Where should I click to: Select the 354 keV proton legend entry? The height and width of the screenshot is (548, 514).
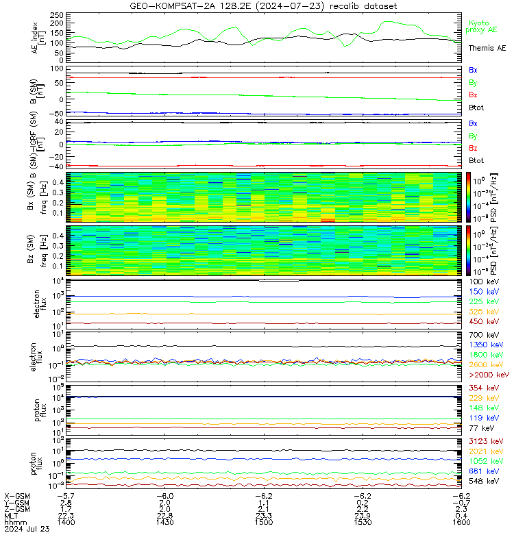(x=484, y=388)
